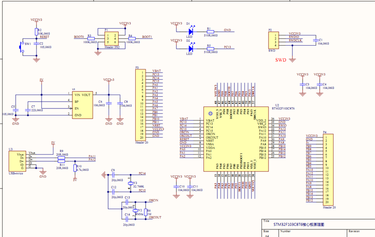
Task: Click the U2 designator STM32F103C8T6 label
Action: pyautogui.click(x=283, y=108)
